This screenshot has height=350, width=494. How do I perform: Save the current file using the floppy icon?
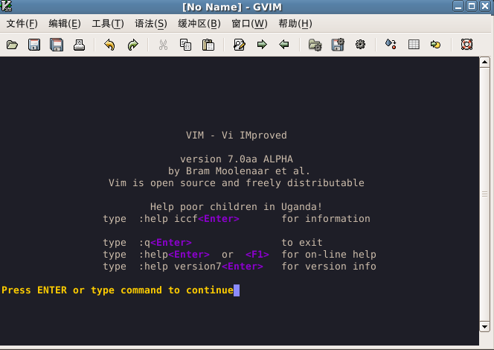34,45
